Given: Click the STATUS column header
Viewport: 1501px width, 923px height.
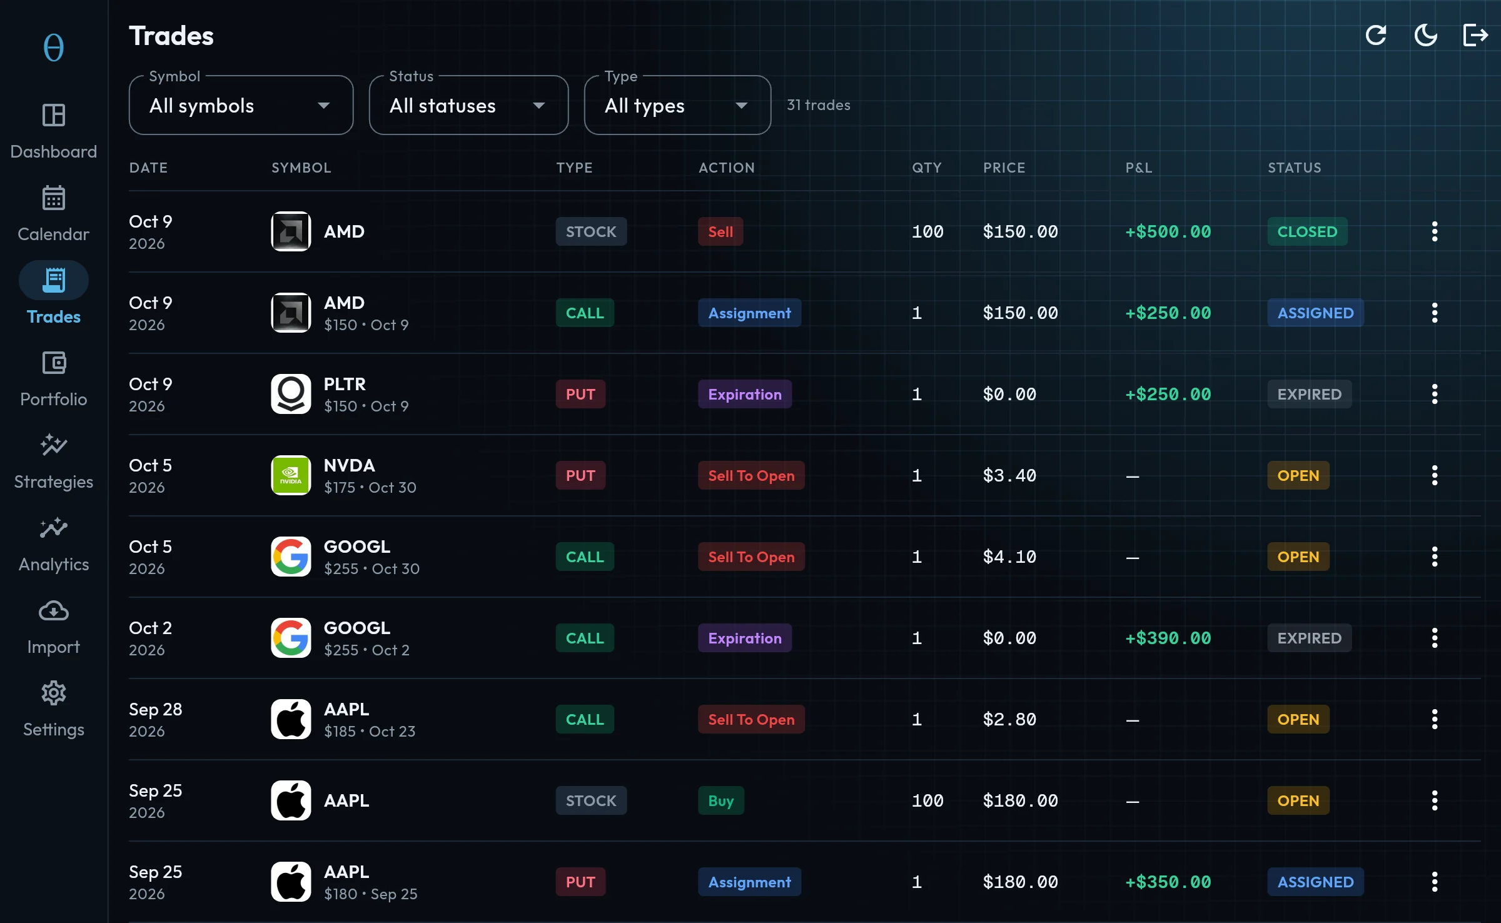Looking at the screenshot, I should point(1295,168).
